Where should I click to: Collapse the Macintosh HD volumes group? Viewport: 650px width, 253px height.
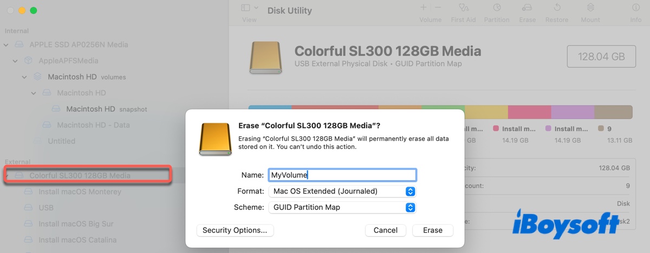24,77
